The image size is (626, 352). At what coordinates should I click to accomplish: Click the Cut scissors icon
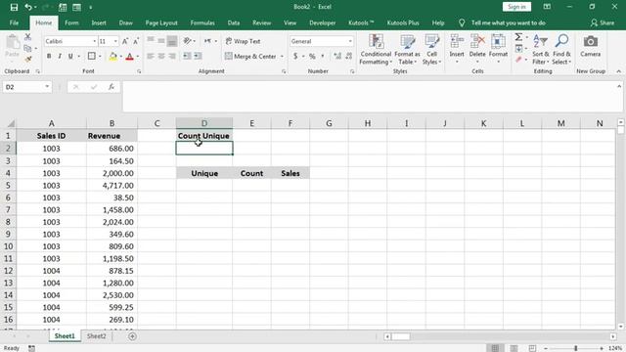tap(27, 37)
